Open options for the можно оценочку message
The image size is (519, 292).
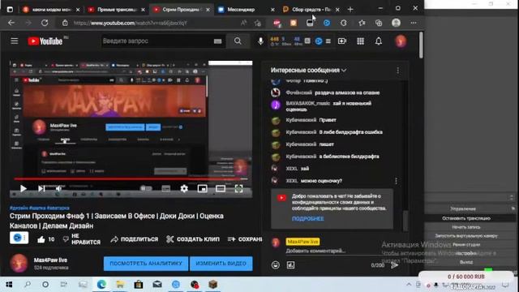[x=396, y=181]
